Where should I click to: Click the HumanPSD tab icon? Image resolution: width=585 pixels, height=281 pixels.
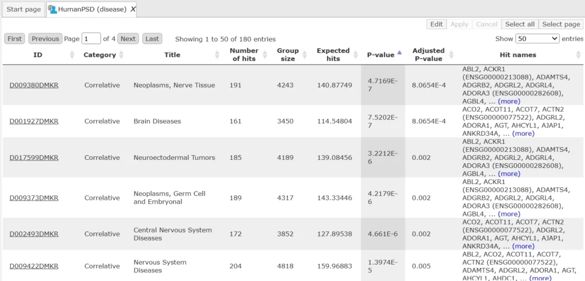point(53,9)
